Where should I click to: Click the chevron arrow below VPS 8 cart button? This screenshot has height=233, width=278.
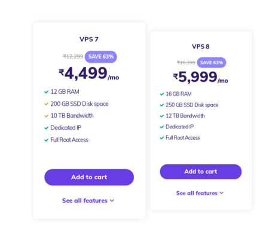click(222, 193)
